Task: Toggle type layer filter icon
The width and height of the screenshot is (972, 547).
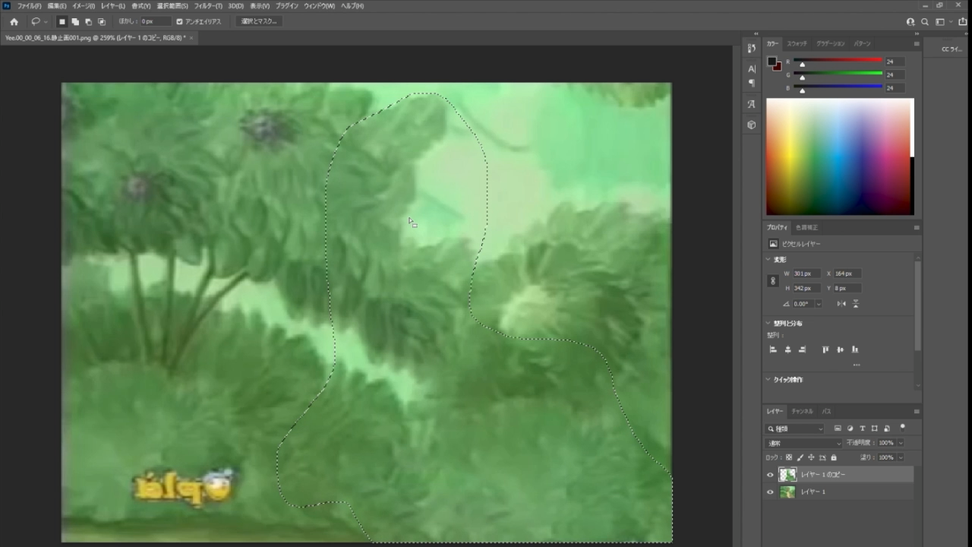Action: (x=863, y=428)
